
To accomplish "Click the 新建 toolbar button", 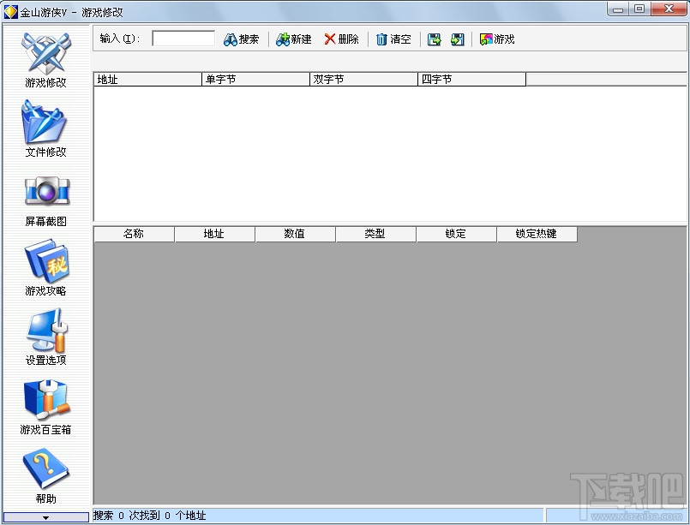I will (x=293, y=39).
